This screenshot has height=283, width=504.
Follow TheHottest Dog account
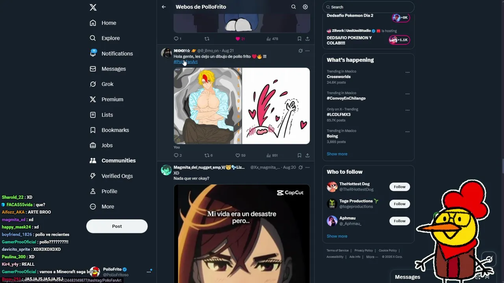pos(400,187)
